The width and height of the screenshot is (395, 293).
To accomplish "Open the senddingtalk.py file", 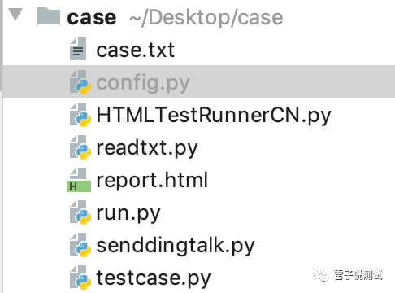I will pos(176,246).
